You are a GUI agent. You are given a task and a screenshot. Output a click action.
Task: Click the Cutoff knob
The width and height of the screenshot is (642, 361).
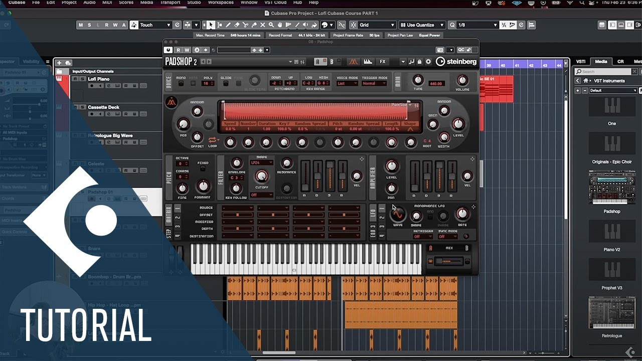click(x=261, y=176)
